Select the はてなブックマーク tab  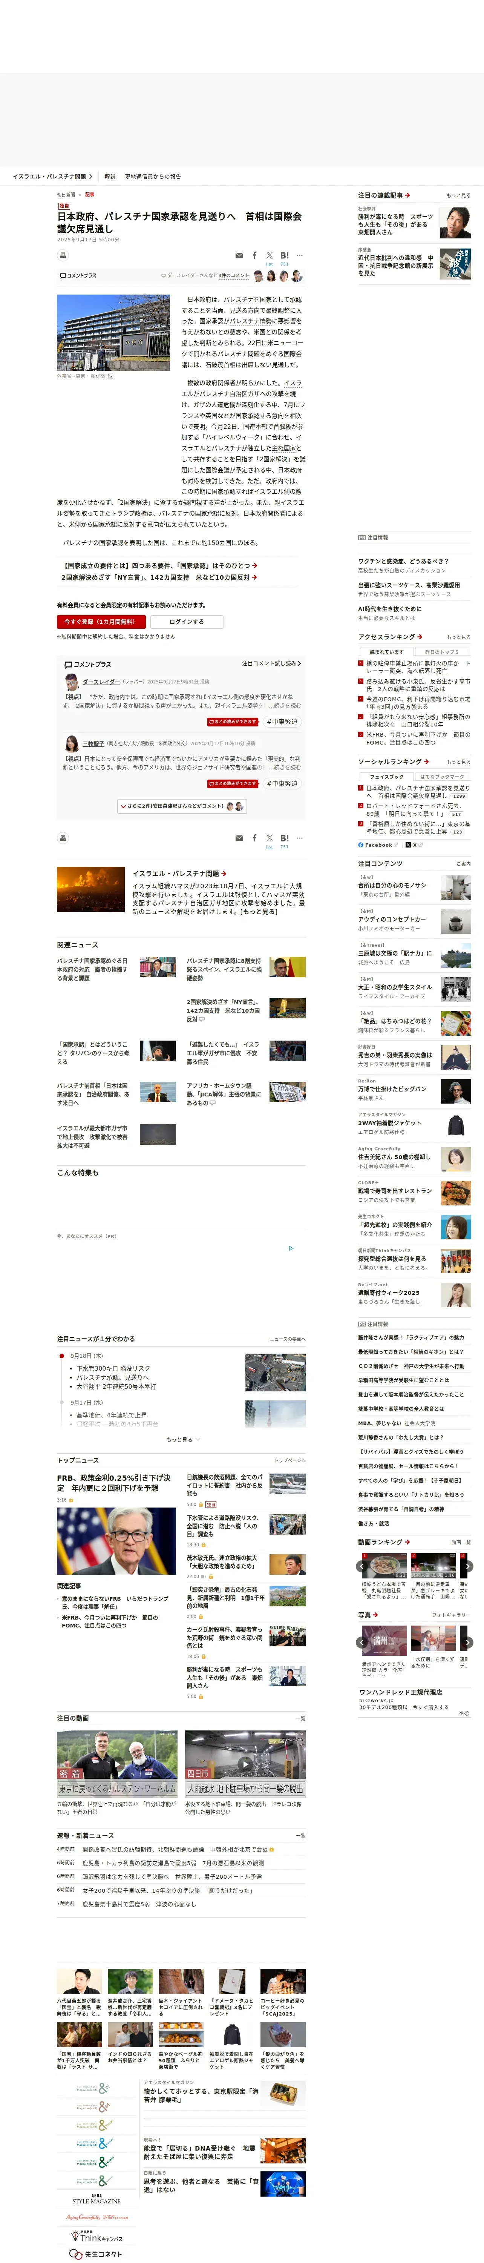point(442,777)
